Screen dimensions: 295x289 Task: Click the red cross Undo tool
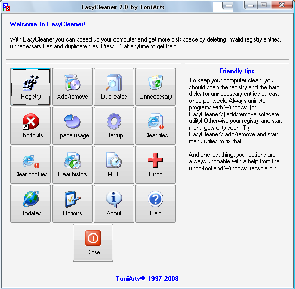click(x=156, y=164)
